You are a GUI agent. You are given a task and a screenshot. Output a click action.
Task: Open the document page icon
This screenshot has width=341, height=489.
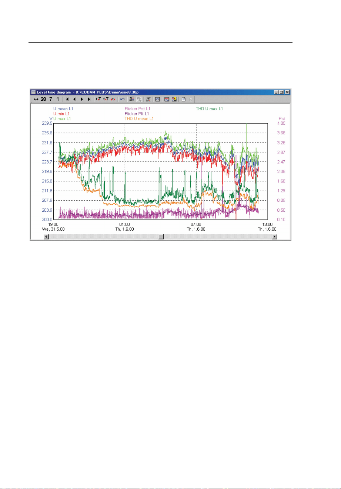click(x=183, y=99)
